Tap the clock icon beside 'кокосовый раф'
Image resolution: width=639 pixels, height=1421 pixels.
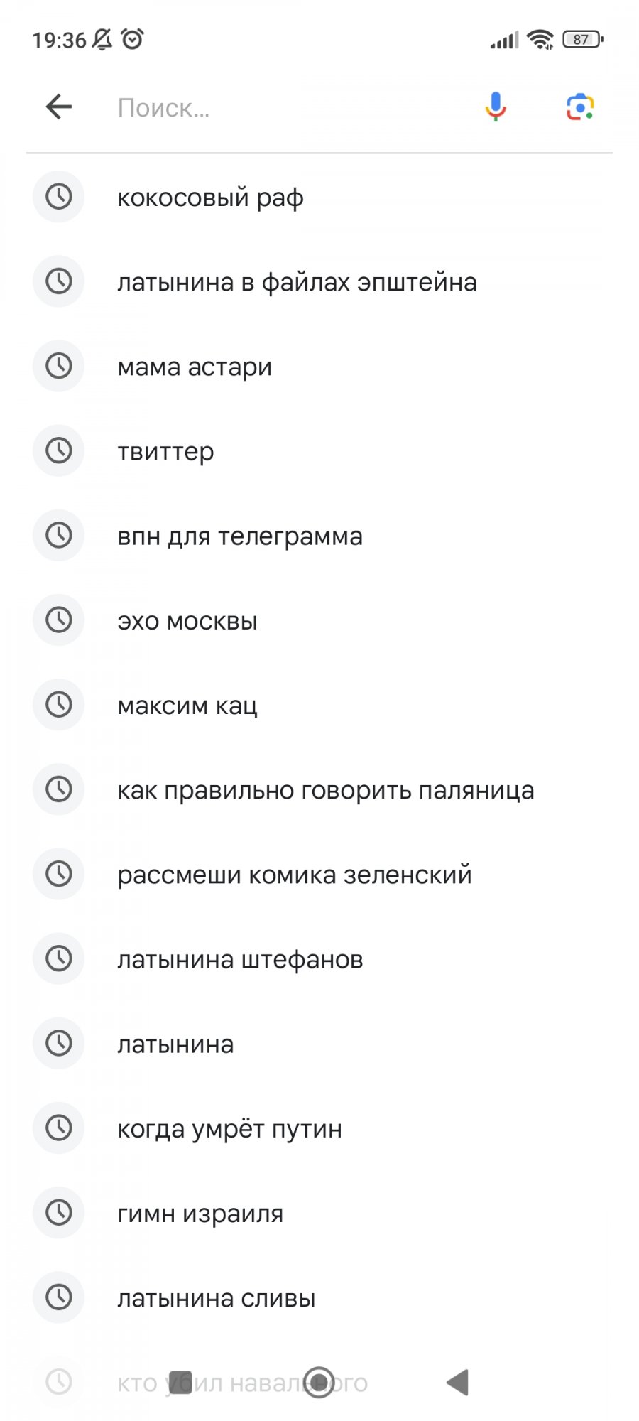(59, 197)
